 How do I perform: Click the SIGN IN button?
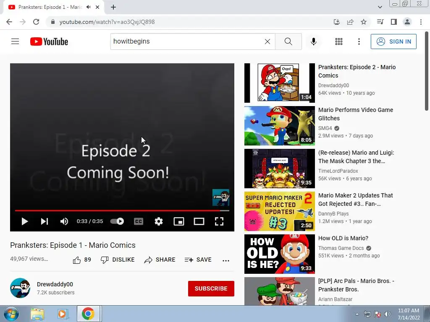click(x=393, y=42)
